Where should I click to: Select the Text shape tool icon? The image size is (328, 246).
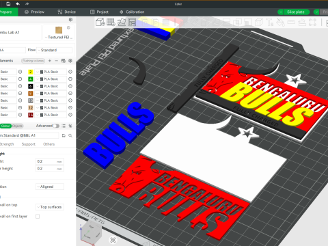[x=270, y=22]
